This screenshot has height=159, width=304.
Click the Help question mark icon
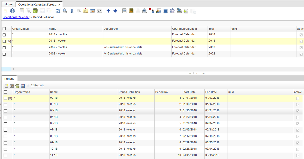point(12,11)
